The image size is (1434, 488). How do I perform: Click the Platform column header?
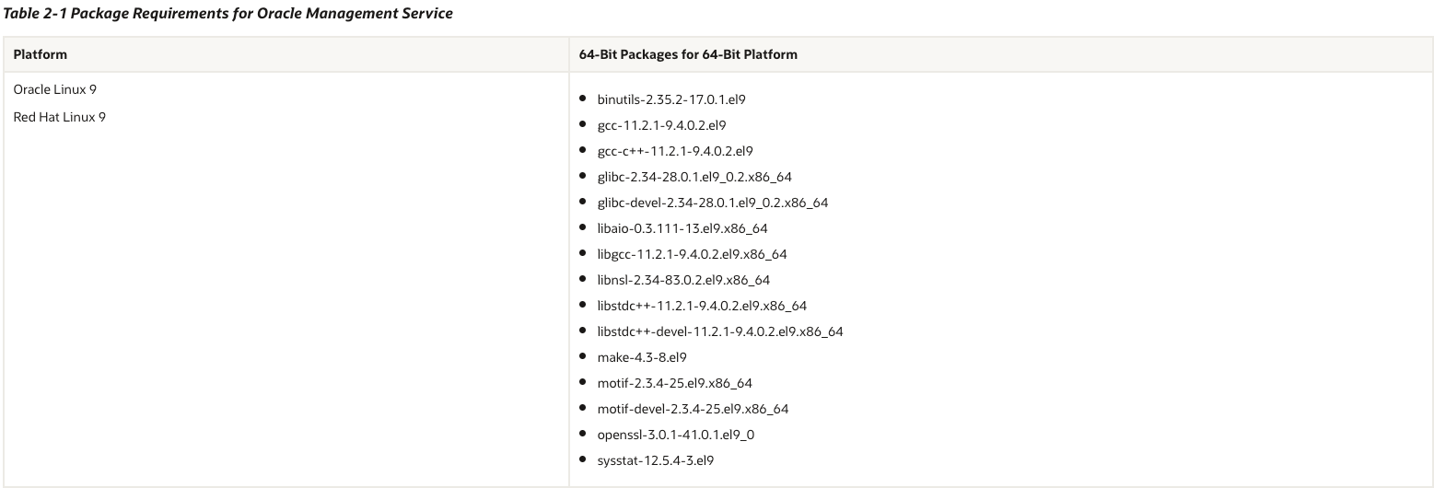tap(41, 54)
